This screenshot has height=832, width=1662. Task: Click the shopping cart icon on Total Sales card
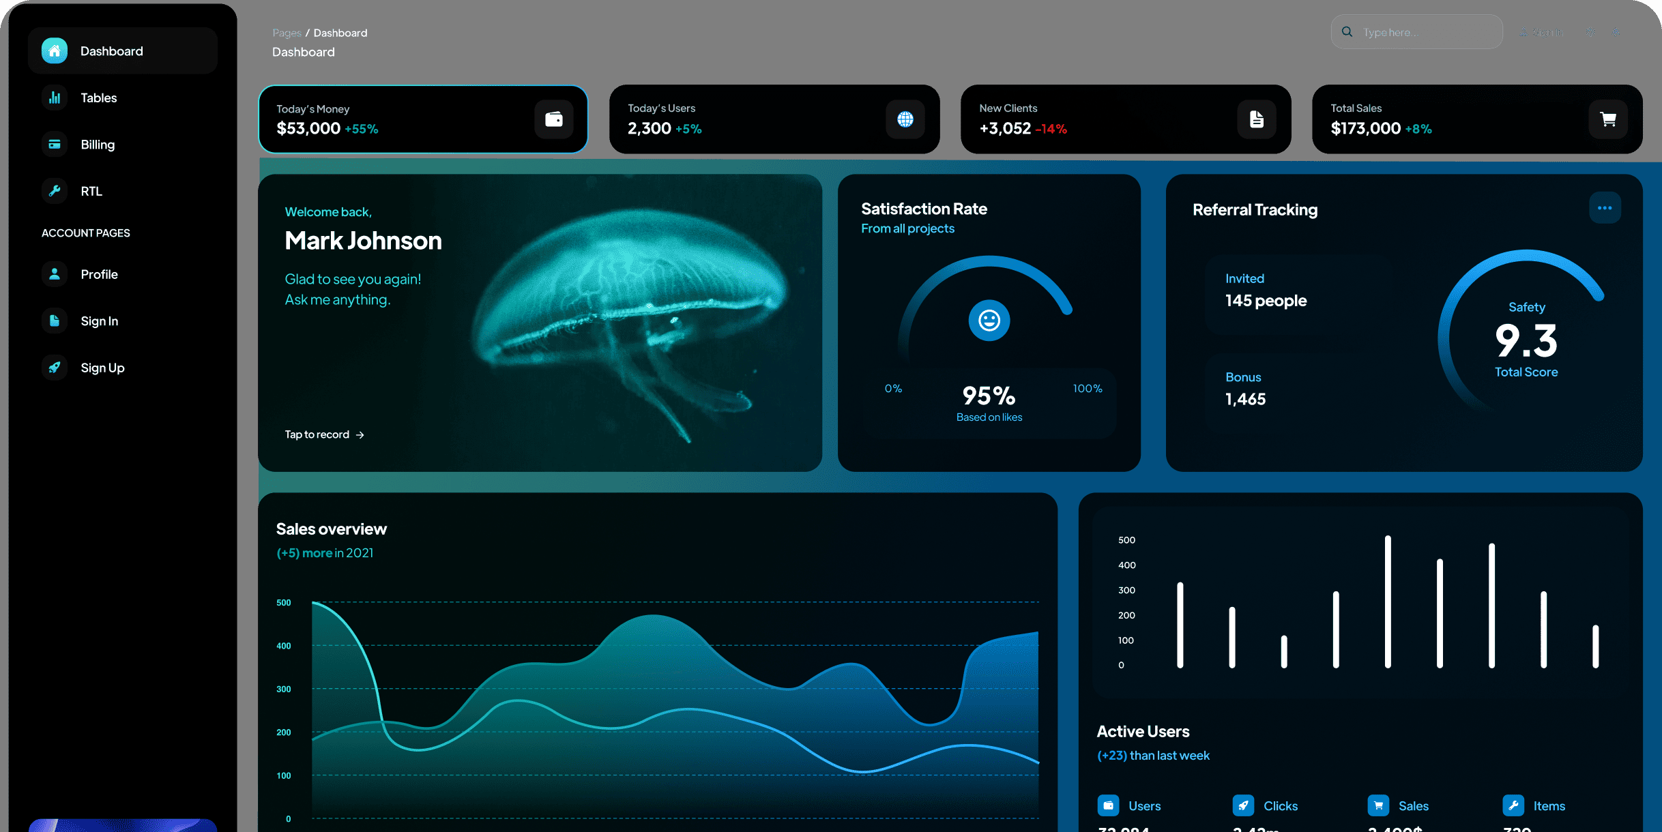(x=1608, y=119)
